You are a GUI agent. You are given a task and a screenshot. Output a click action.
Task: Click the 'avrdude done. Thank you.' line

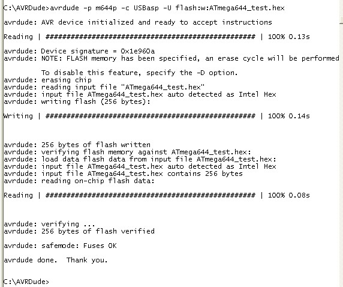pyautogui.click(x=56, y=260)
